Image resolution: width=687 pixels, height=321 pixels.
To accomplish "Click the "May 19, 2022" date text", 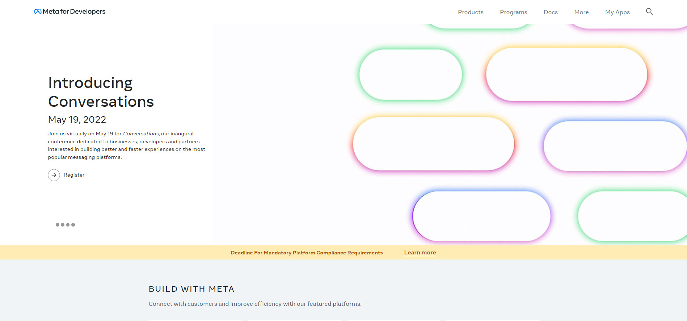I will point(77,119).
